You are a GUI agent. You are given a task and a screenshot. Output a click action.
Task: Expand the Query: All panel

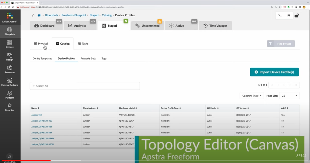[x=84, y=86]
